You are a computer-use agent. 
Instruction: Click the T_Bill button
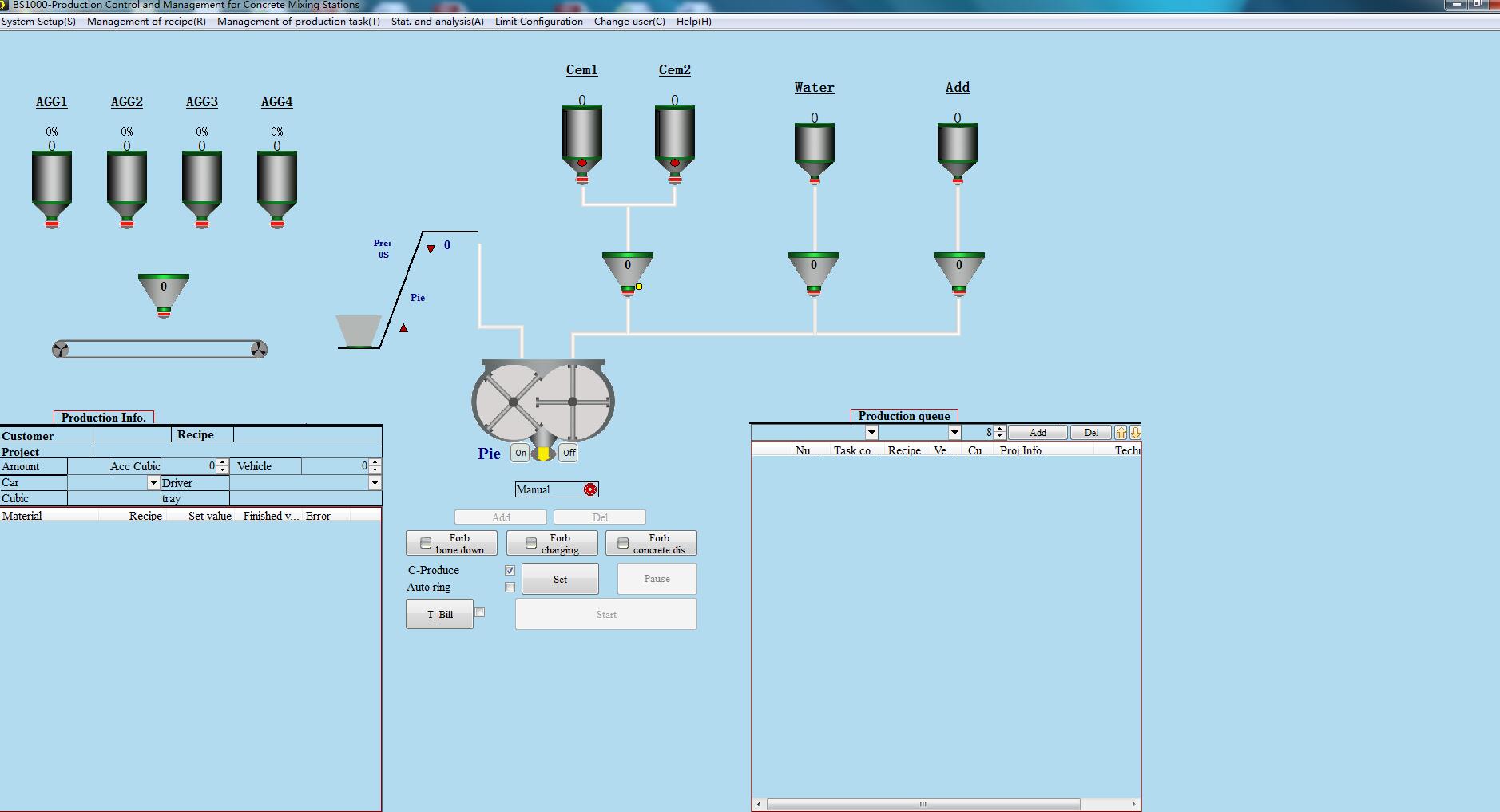tap(439, 614)
